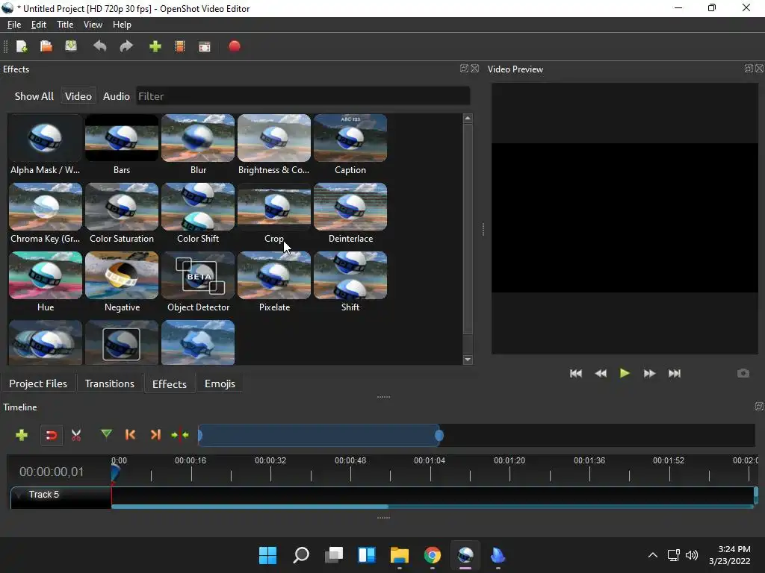
Task: Click the New Project toolbar icon
Action: (22, 46)
